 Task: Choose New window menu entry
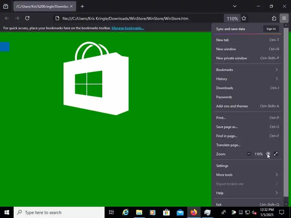248,49
